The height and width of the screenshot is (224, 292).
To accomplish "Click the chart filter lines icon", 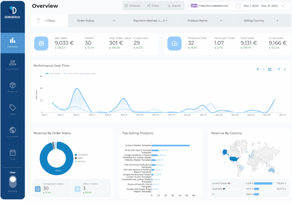I will coord(279,70).
